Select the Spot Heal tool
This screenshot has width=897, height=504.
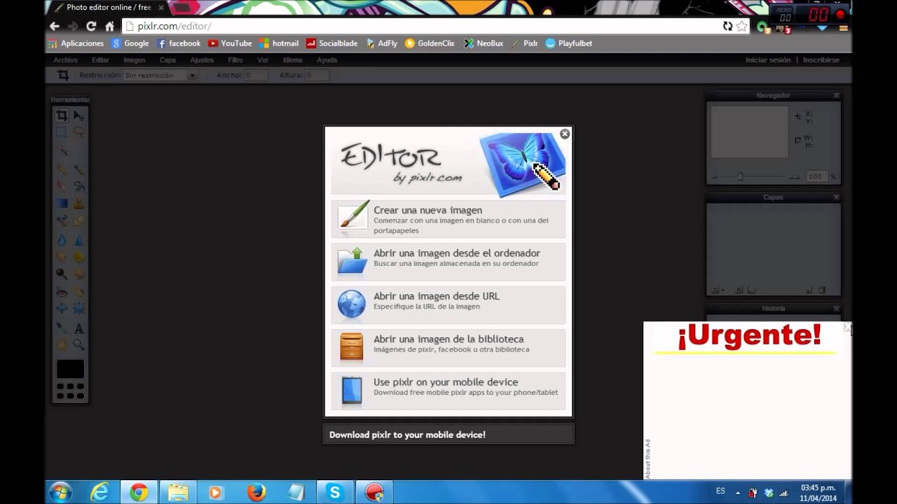pyautogui.click(x=78, y=292)
